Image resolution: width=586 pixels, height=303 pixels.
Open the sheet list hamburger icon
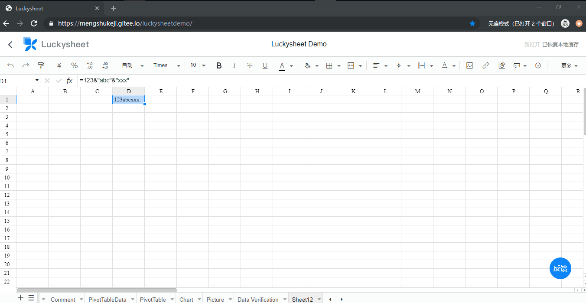31,298
